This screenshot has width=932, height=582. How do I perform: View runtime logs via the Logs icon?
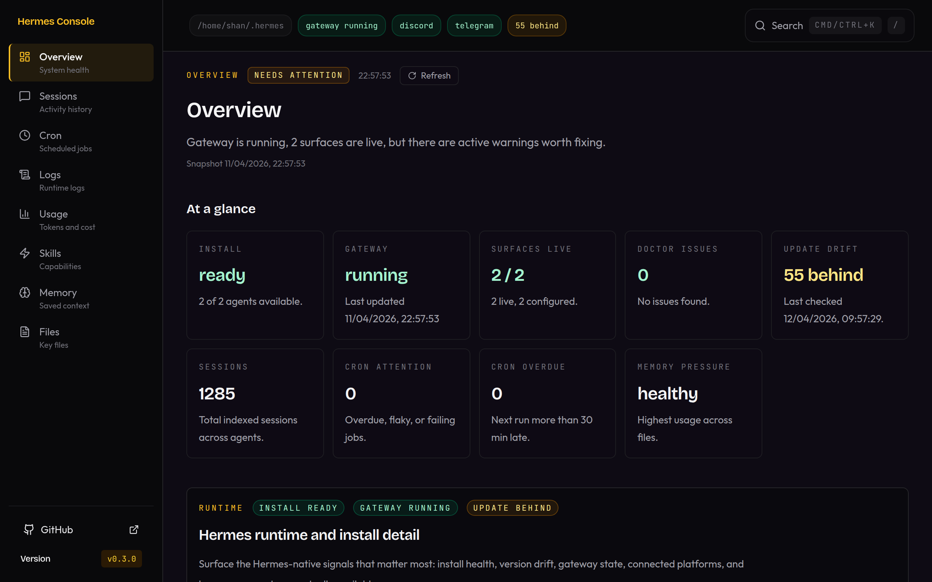pyautogui.click(x=24, y=174)
